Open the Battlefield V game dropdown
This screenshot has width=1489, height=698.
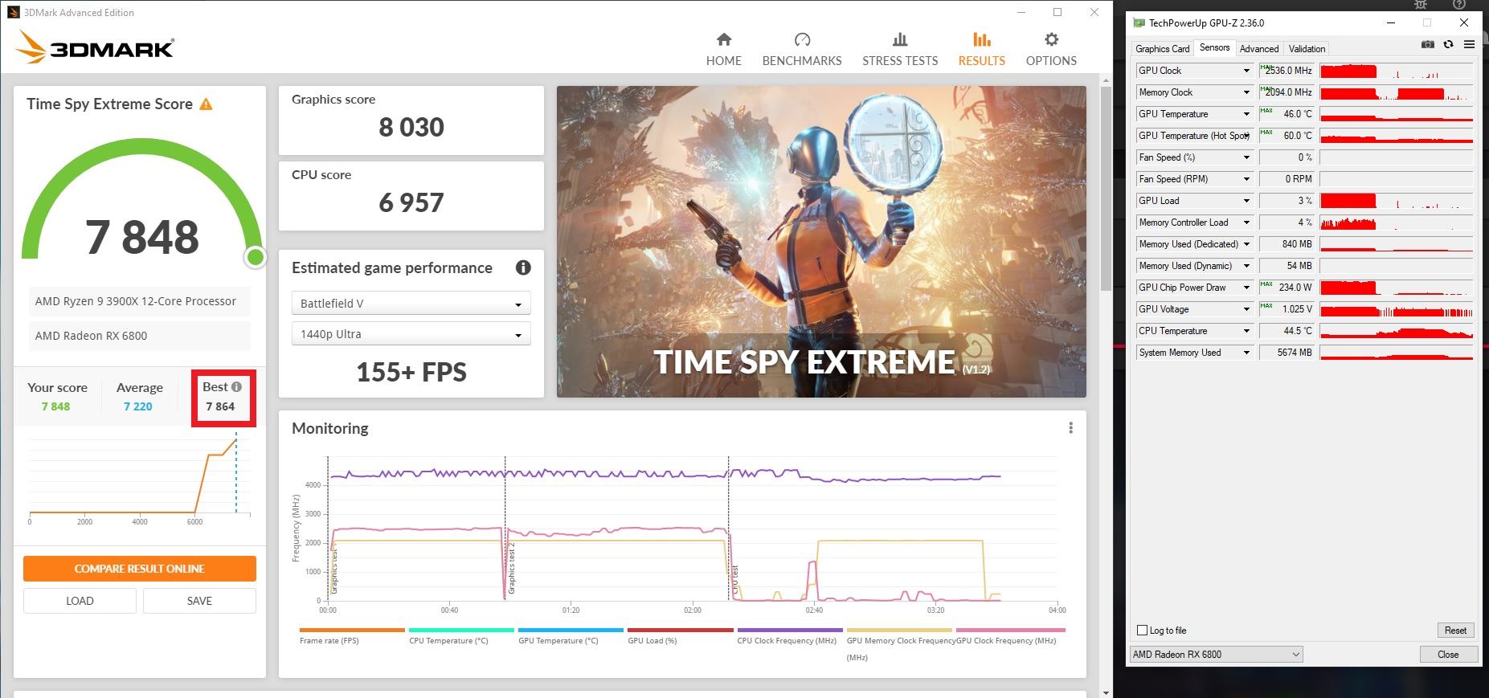(411, 304)
